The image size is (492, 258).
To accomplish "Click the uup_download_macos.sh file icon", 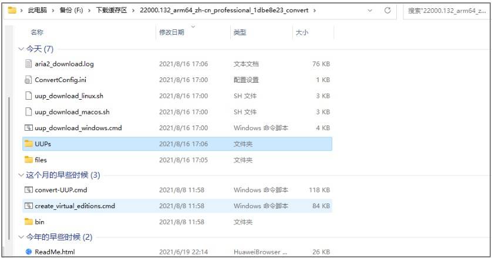I will pos(29,111).
